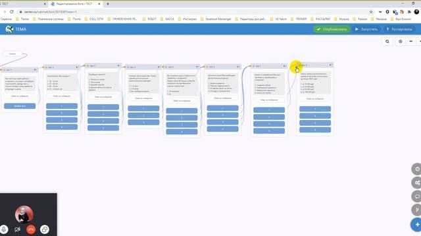Viewport: 421px width, 236px height.
Task: Open the gears settings round button
Action: point(416,183)
